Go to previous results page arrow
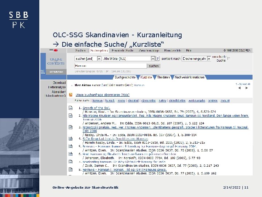The image size is (262, 197). coord(239,88)
